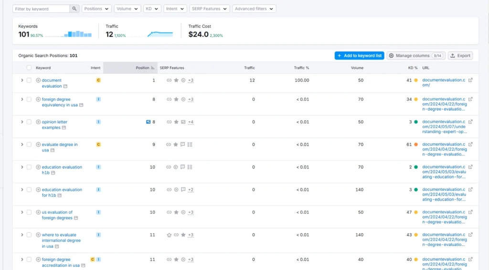The height and width of the screenshot is (270, 489).
Task: Open external link for documentevaluation.com/ homepage URL
Action: [x=470, y=80]
